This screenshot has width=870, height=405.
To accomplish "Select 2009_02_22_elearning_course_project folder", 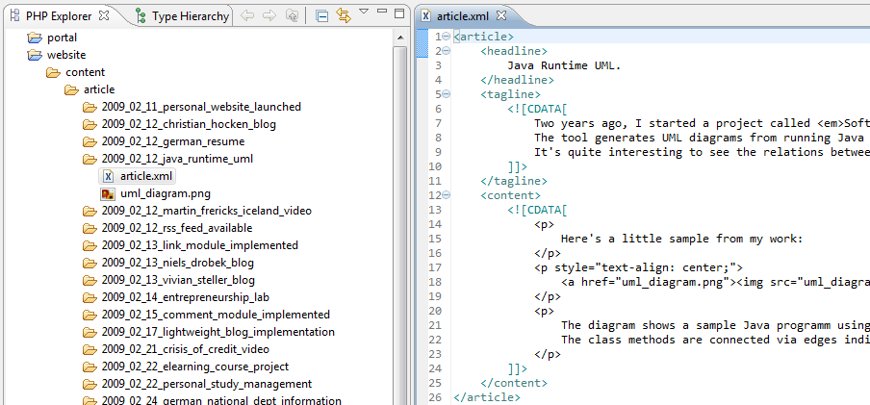I will pos(194,367).
